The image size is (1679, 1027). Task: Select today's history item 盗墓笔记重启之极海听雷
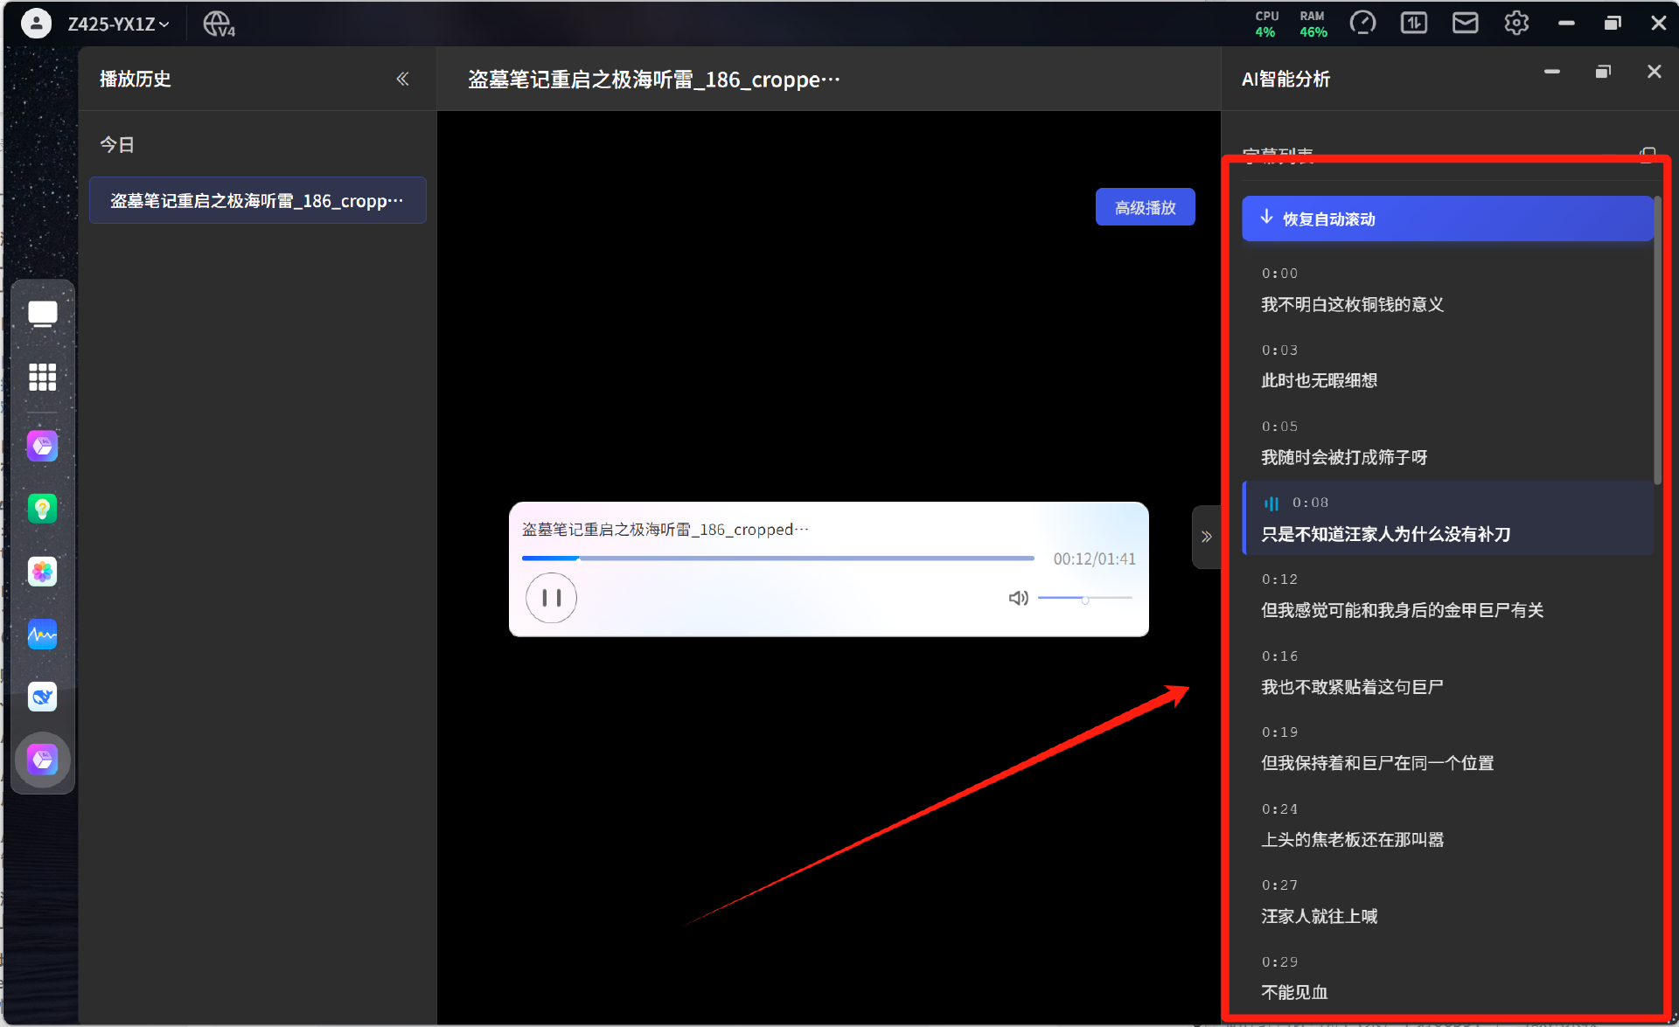[x=257, y=201]
